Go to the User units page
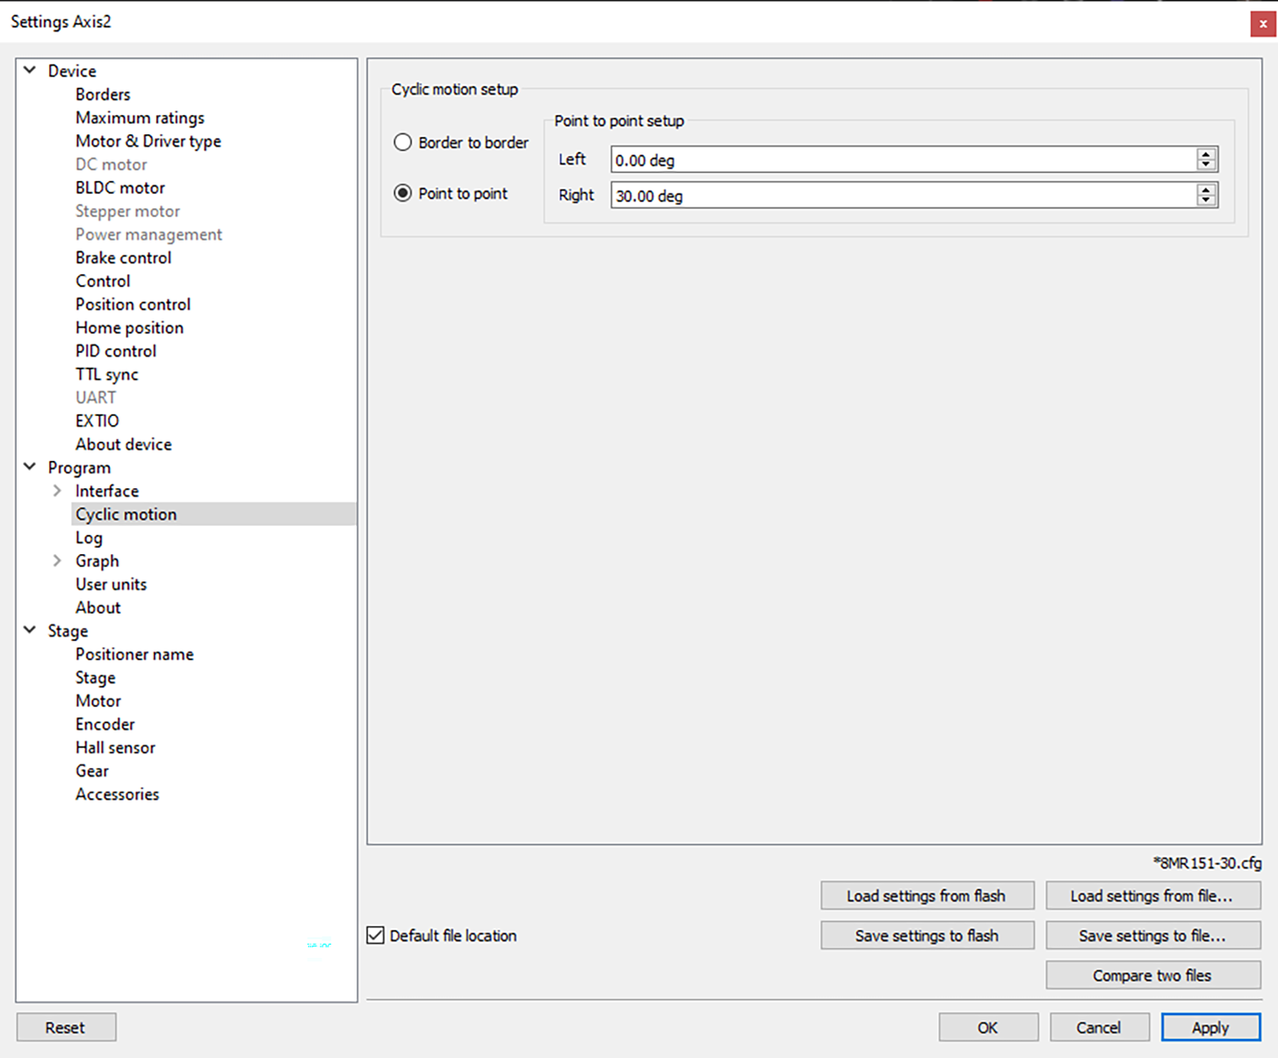The width and height of the screenshot is (1278, 1058). 111,584
